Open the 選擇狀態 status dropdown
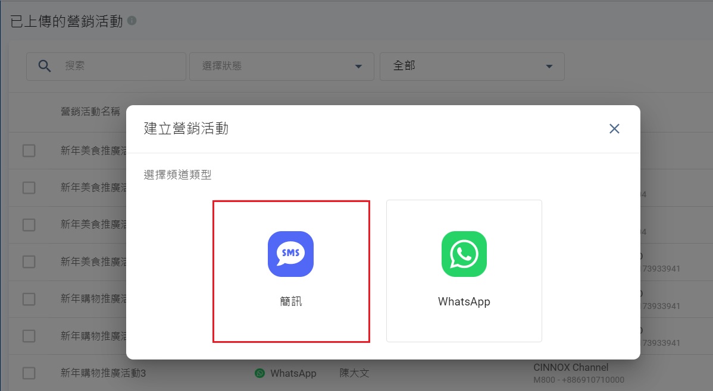This screenshot has height=391, width=713. 282,67
